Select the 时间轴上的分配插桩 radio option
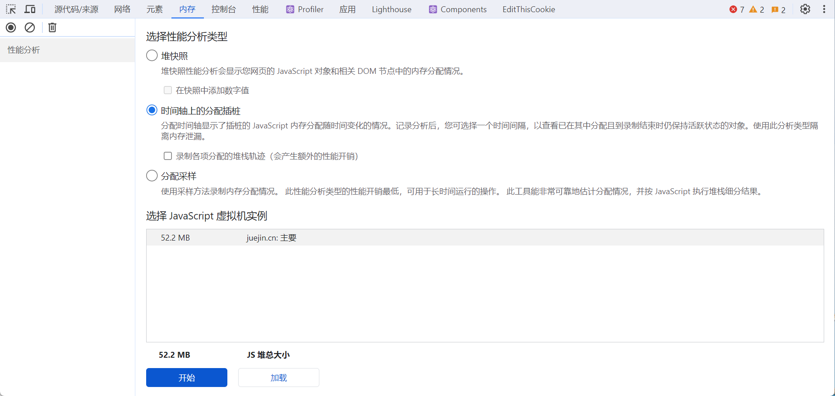Viewport: 835px width, 396px height. 152,110
